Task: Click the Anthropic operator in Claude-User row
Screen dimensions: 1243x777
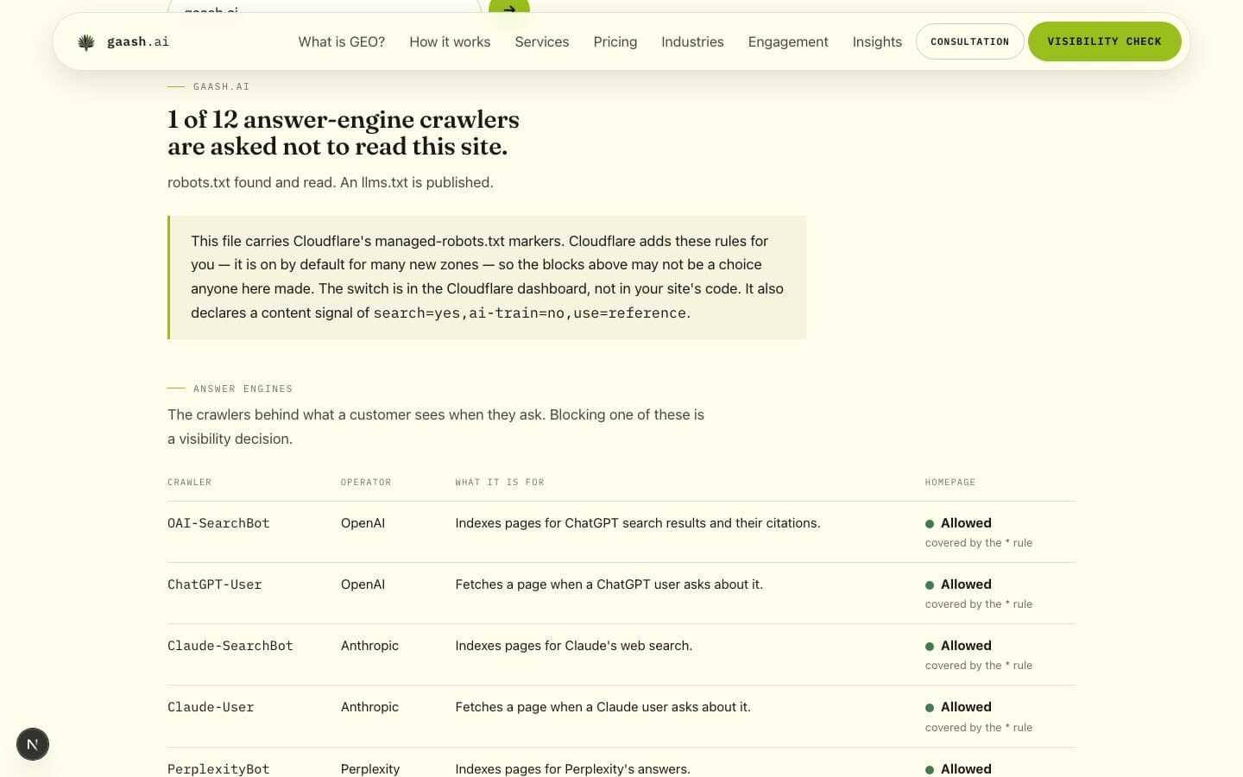Action: point(369,707)
